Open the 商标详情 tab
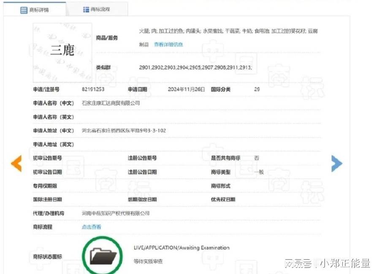 35,9
